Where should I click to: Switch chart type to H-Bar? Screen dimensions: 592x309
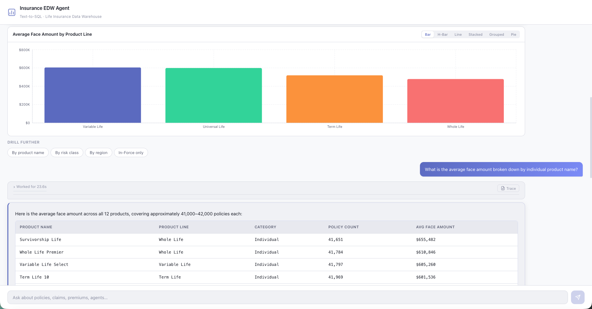pyautogui.click(x=442, y=35)
